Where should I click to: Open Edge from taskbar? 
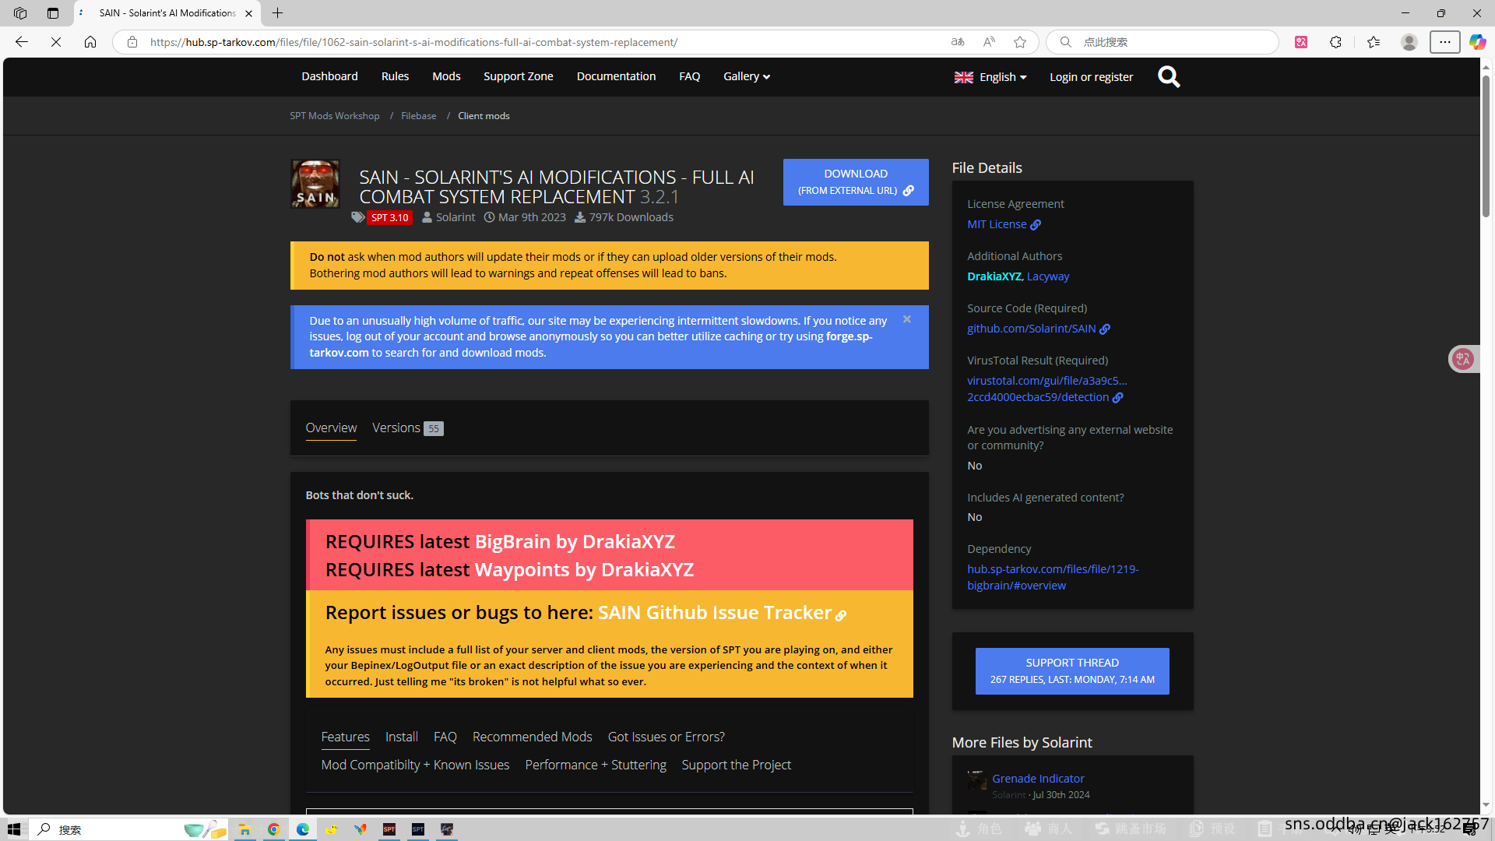(302, 829)
